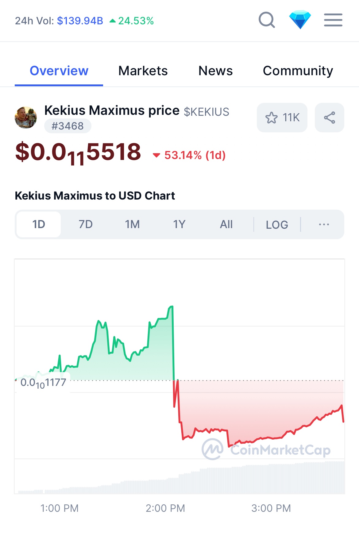Toggle the LOG scale option
This screenshot has width=359, height=548.
277,225
